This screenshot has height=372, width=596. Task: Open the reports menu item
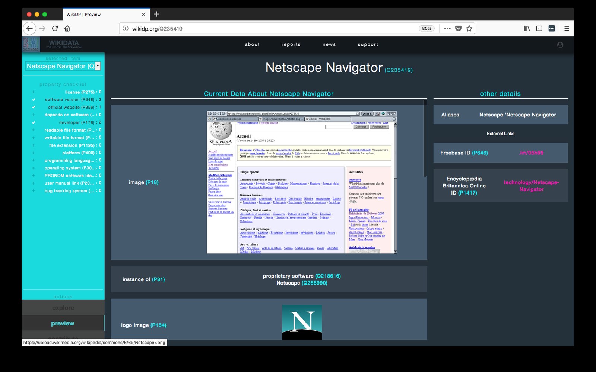click(x=291, y=44)
